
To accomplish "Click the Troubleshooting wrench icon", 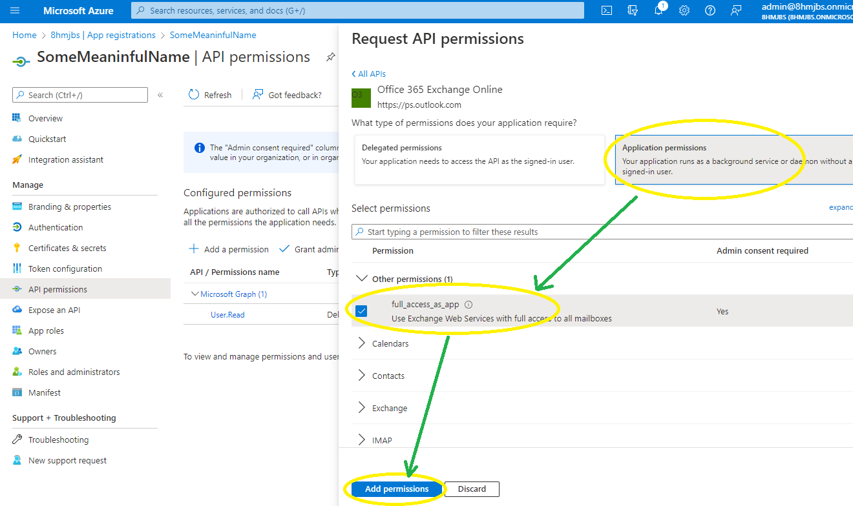I will (17, 440).
